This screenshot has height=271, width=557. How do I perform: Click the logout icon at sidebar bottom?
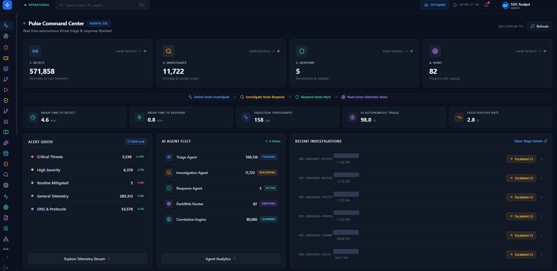(x=6, y=268)
